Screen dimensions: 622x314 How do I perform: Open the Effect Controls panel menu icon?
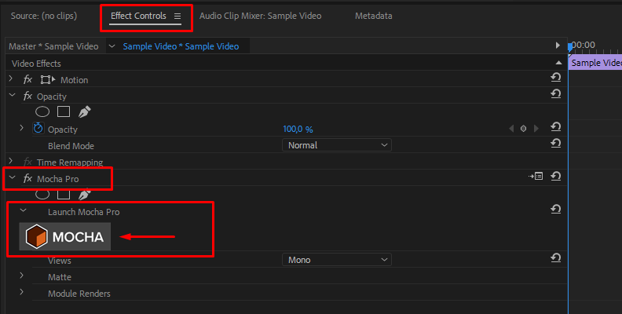click(x=177, y=16)
